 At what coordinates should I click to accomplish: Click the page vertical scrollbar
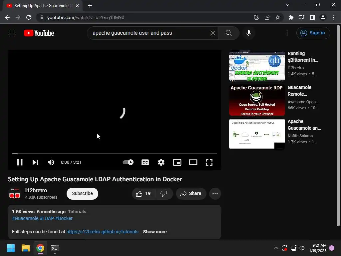click(x=338, y=126)
